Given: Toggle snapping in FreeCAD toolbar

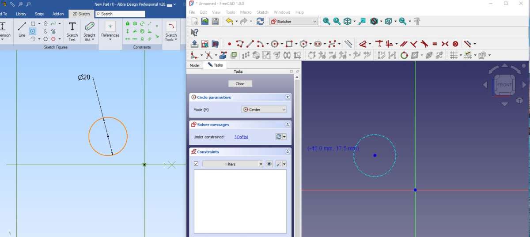Looking at the screenshot, I should [467, 55].
